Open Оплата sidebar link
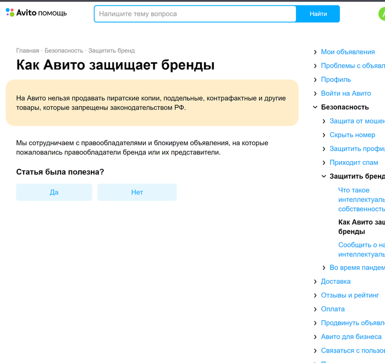The image size is (385, 363). (x=333, y=309)
